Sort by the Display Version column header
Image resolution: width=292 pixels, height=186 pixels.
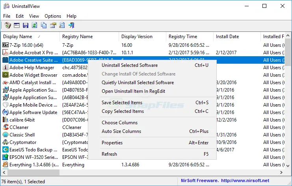(x=143, y=37)
